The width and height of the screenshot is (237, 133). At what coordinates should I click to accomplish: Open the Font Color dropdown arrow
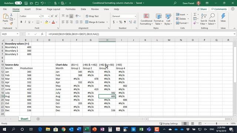coord(57,22)
